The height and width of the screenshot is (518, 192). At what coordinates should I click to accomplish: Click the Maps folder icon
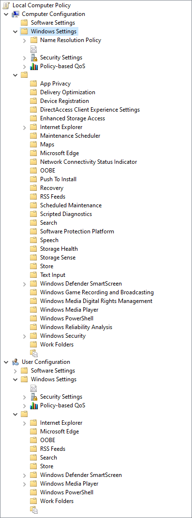[x=33, y=144]
